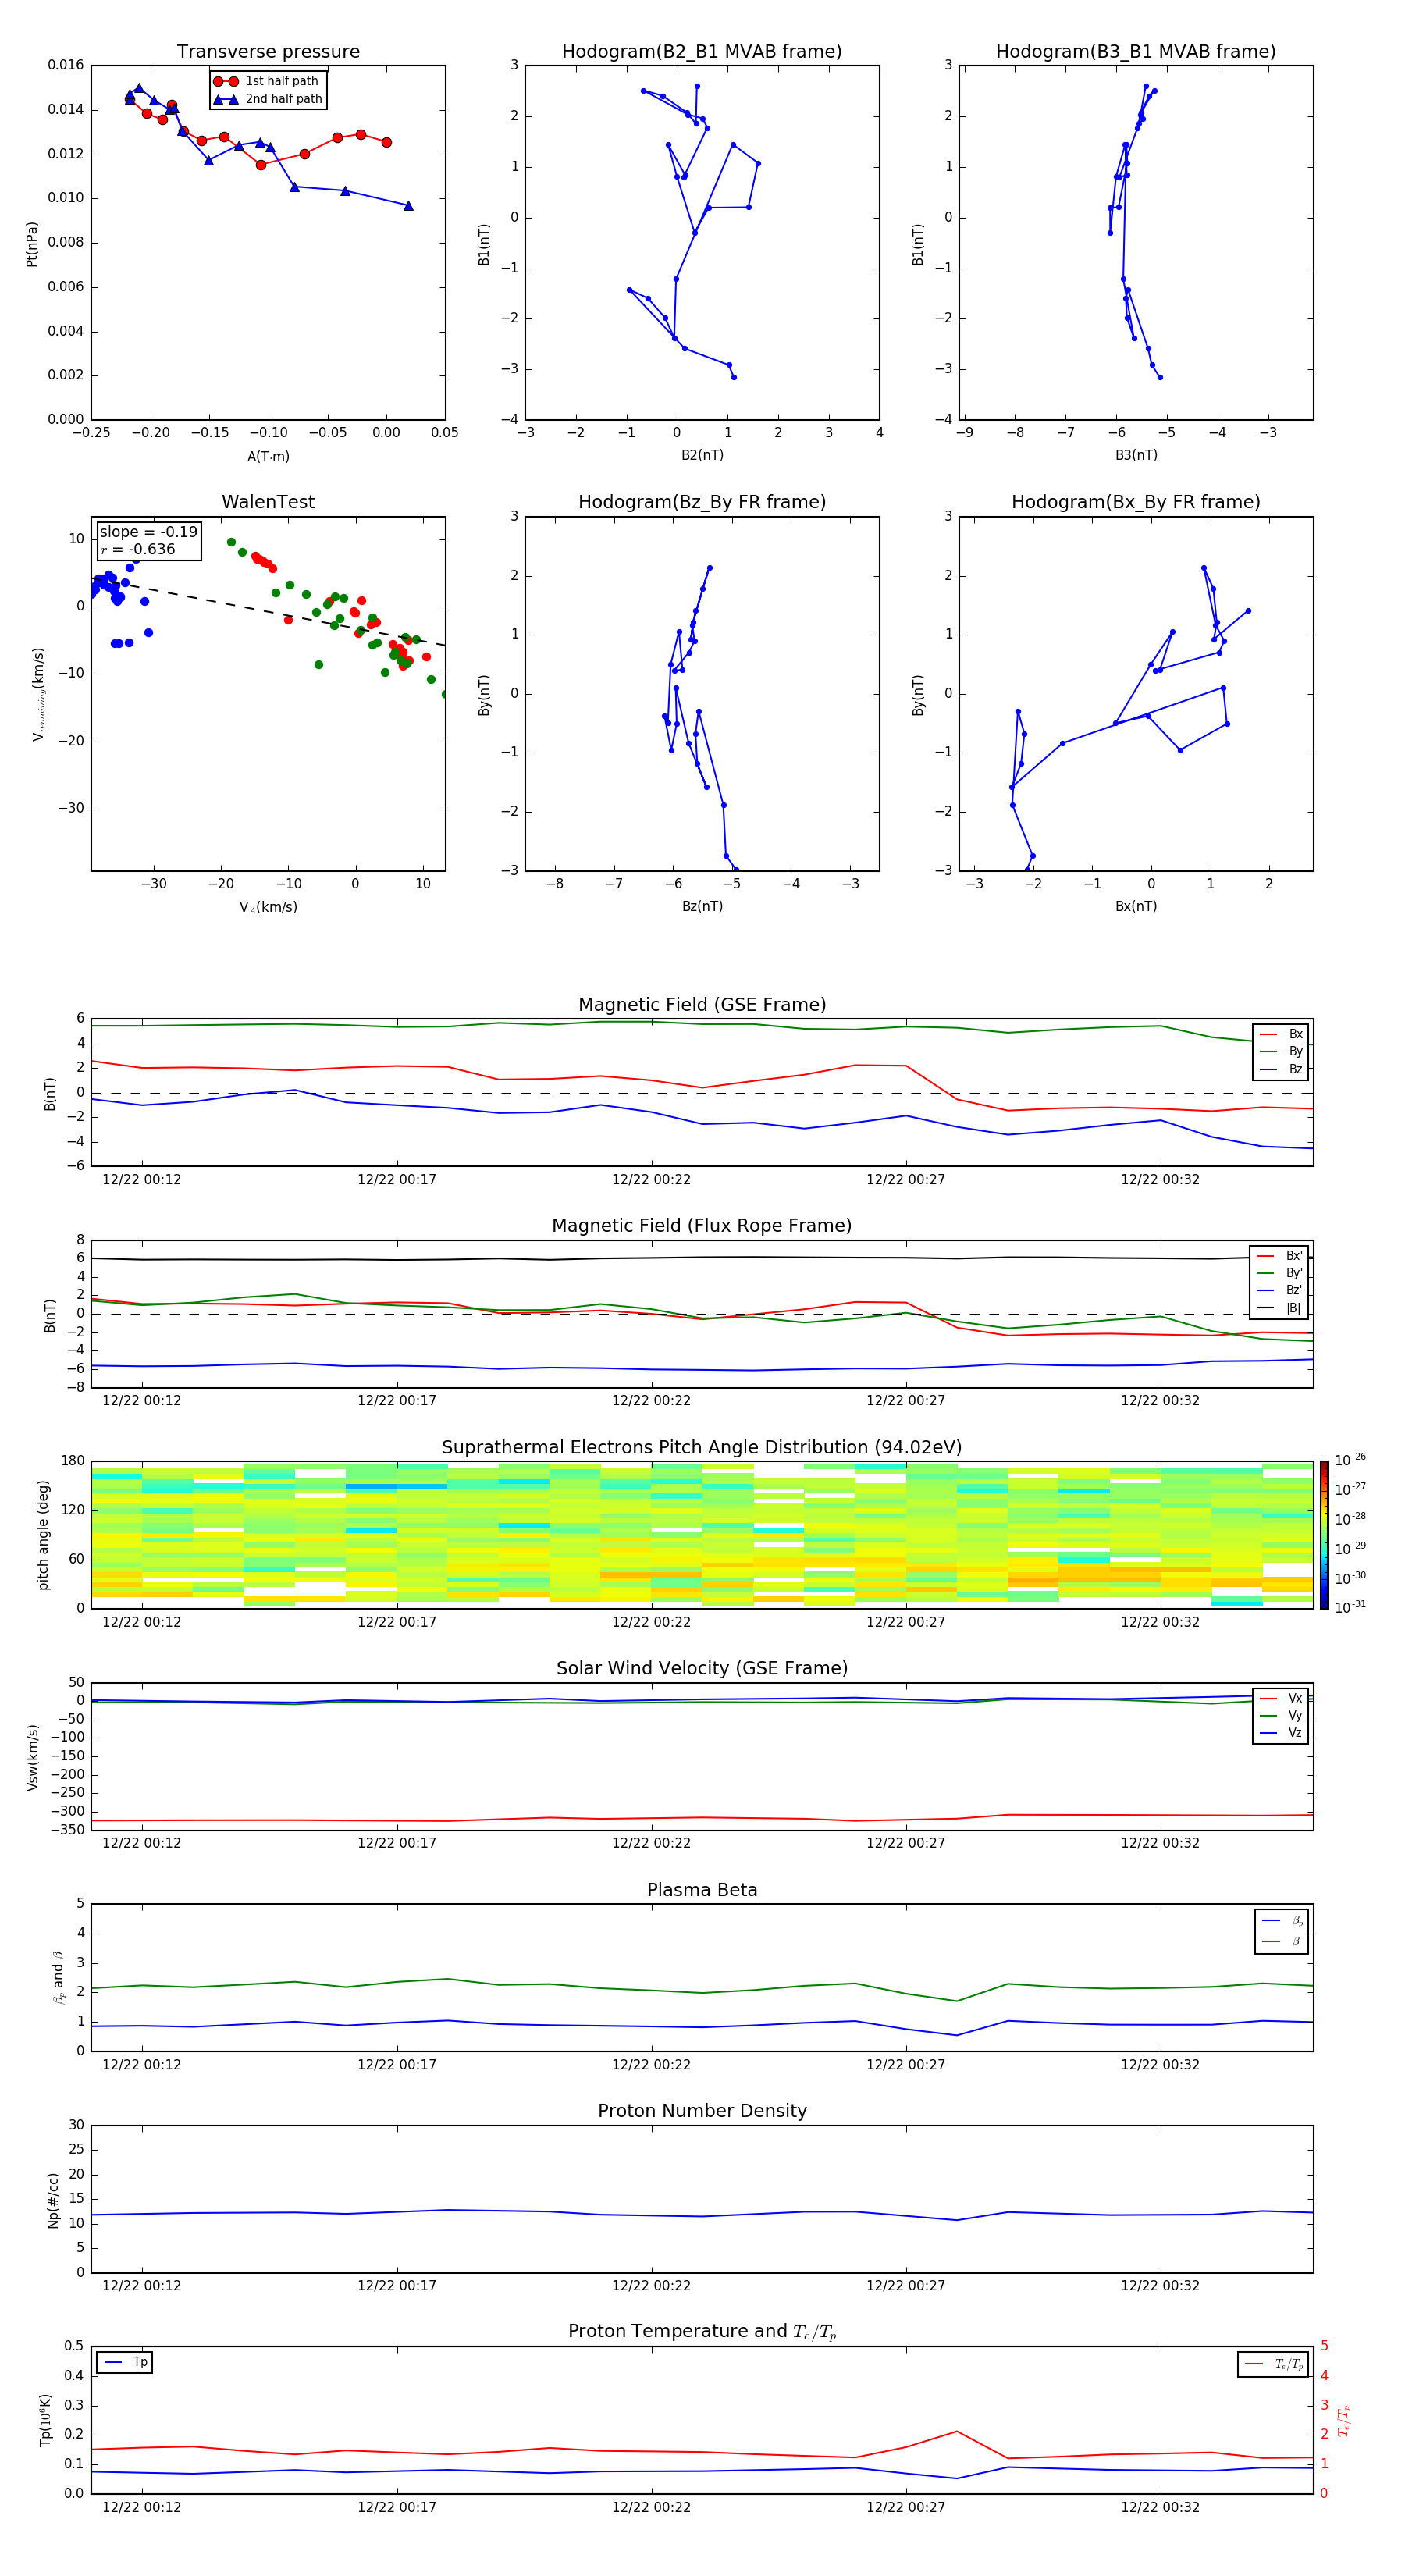Viewport: 1405px width, 2576px height.
Task: Click the "Solar Wind Velocity (GSE Frame)" title
Action: click(702, 1669)
